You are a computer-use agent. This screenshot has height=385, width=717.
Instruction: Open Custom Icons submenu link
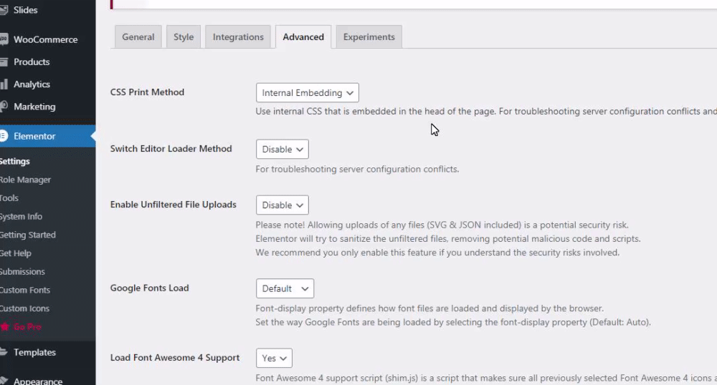24,308
